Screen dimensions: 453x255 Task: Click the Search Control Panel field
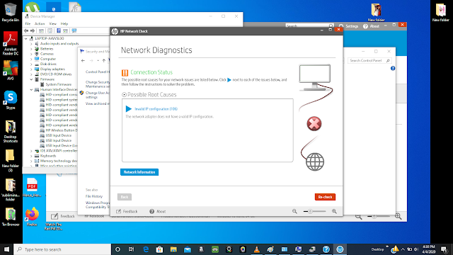369,60
